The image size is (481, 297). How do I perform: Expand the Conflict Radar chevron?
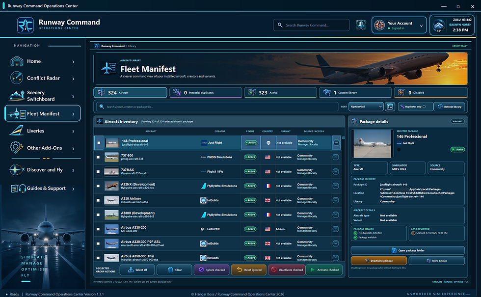tap(73, 79)
